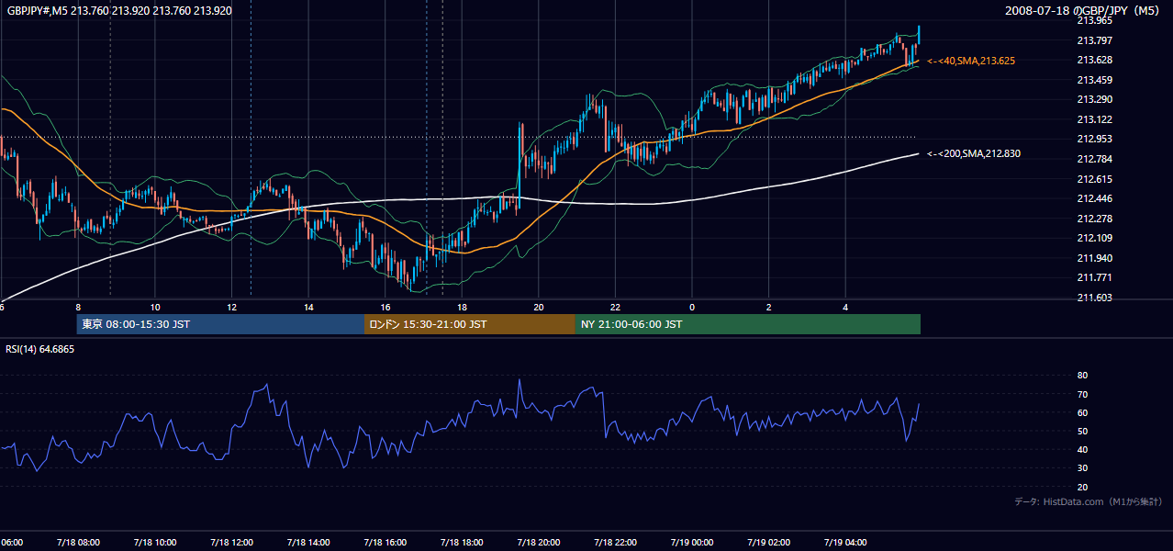This screenshot has width=1173, height=551.
Task: Select the 東京 08:00-15:30 JST session bar
Action: coord(220,324)
